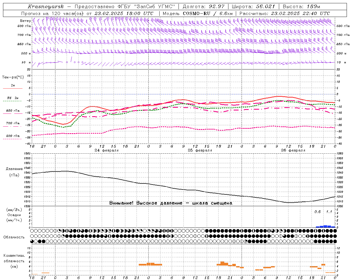Click the 'Осадки' precipitation label
Viewport: 351px width, 280px height.
[x=14, y=215]
